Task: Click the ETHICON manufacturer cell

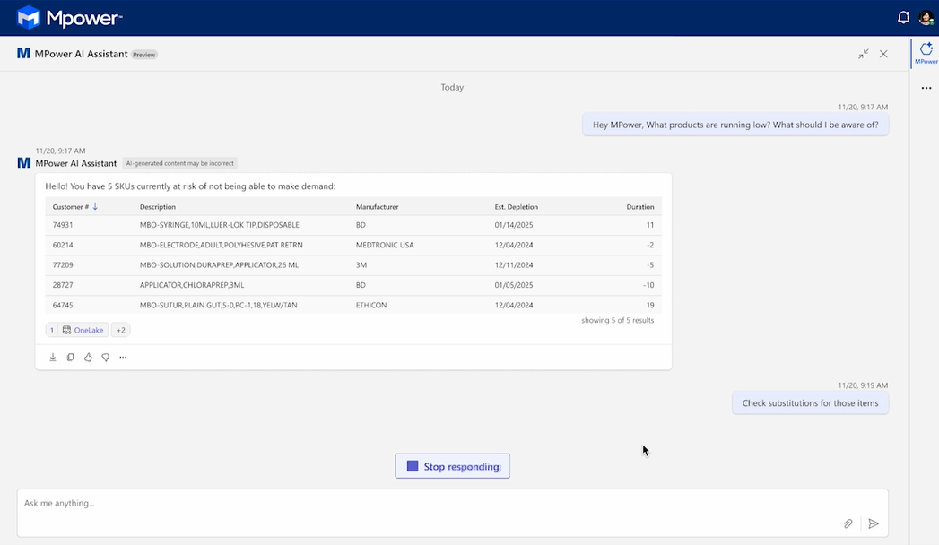Action: [371, 305]
